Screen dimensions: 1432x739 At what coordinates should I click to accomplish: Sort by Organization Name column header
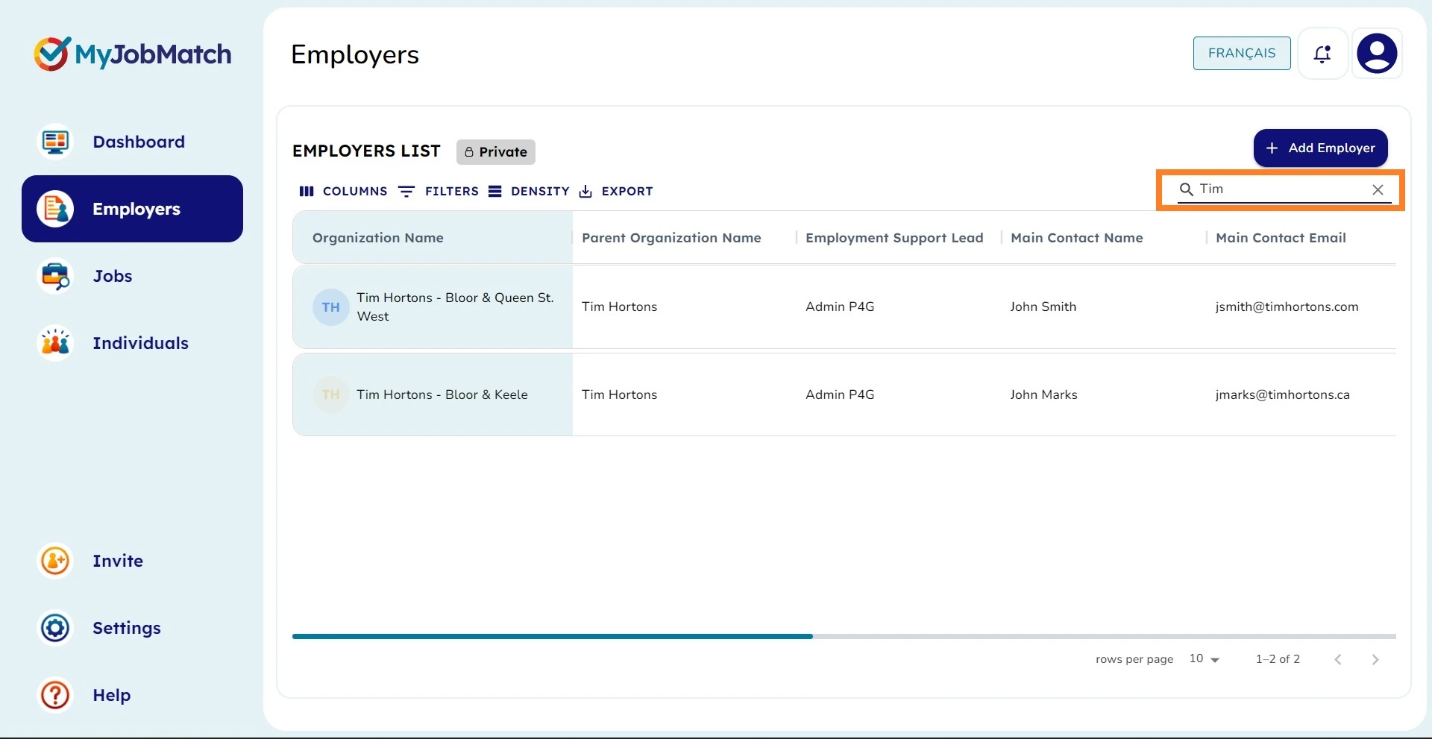click(378, 238)
